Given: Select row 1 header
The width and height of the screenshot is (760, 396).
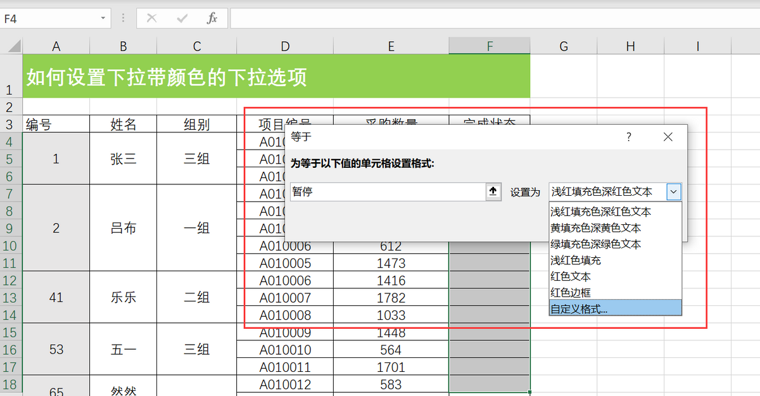Looking at the screenshot, I should point(11,77).
